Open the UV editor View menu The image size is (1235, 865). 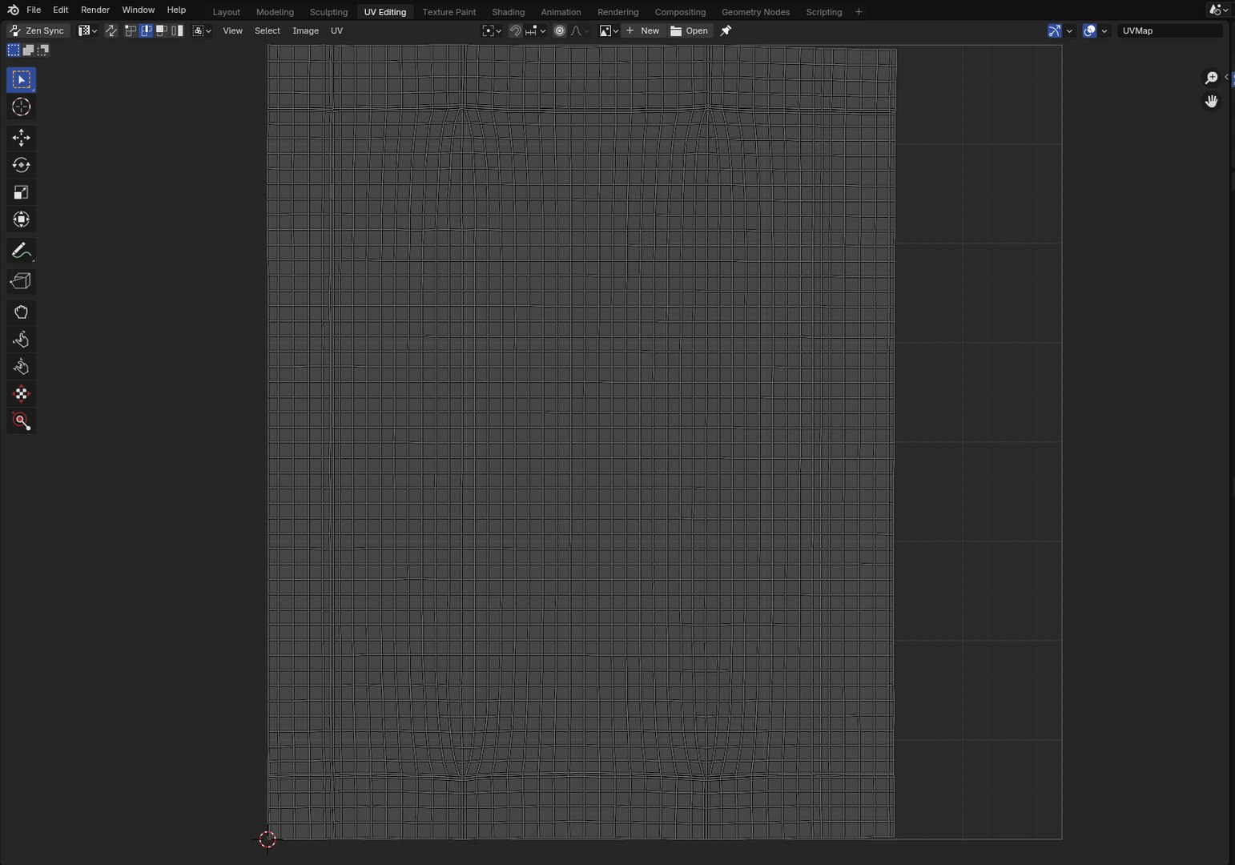click(232, 30)
